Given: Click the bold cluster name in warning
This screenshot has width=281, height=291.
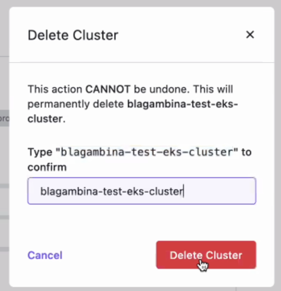Looking at the screenshot, I should click(132, 111).
